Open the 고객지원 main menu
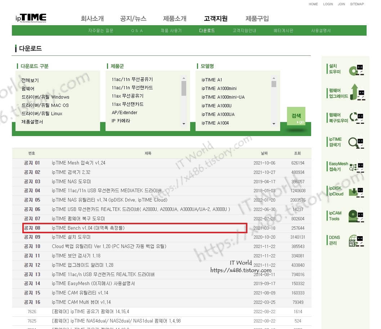The width and height of the screenshot is (381, 329). (216, 18)
